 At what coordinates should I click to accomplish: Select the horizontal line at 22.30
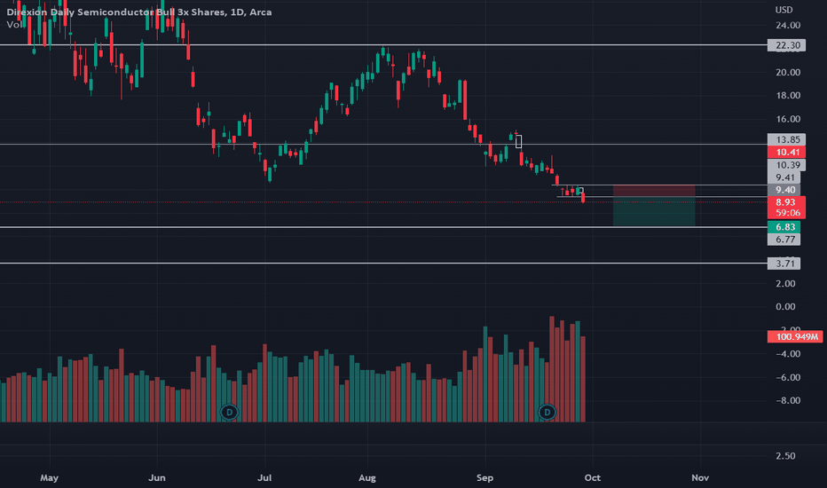[x=383, y=45]
